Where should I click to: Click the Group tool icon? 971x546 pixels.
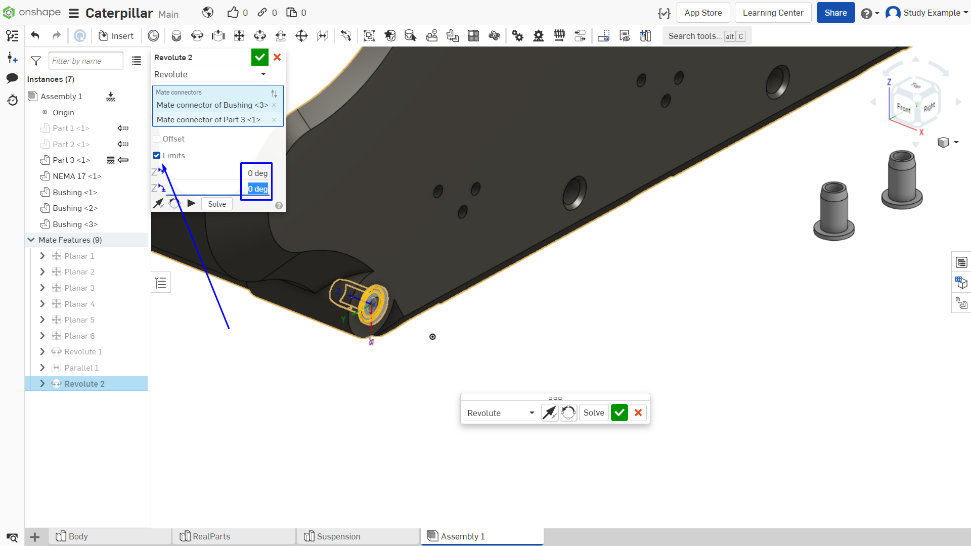pos(369,35)
